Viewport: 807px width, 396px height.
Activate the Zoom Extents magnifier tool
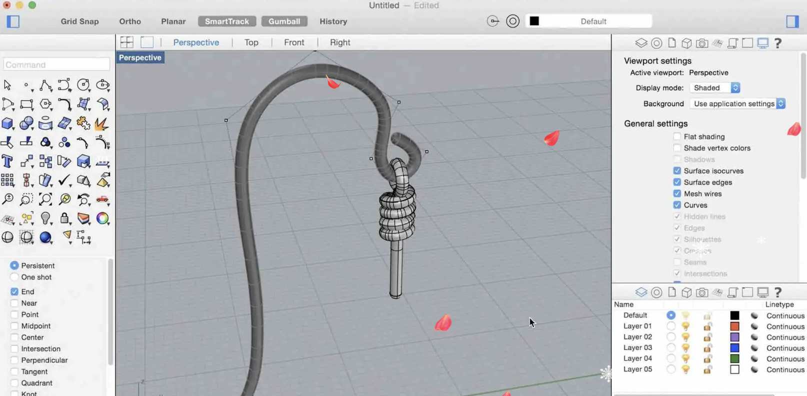[x=45, y=199]
